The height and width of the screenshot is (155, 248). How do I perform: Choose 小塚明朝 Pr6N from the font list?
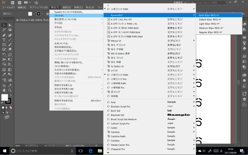click(118, 83)
